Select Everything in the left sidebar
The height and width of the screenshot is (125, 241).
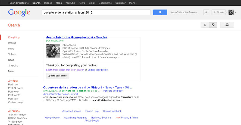point(14,37)
